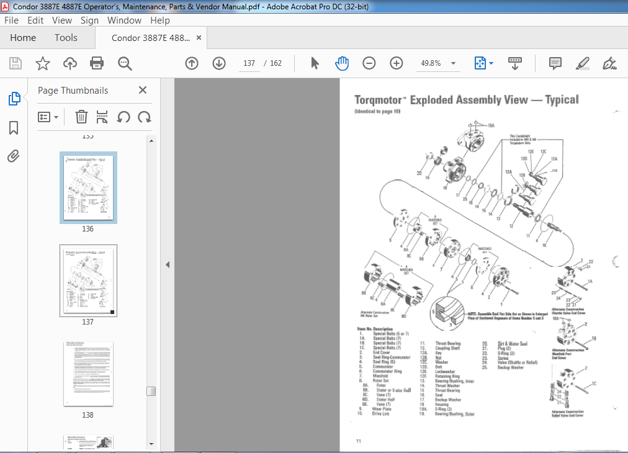Add a comment with speech bubble icon
Screen dimensions: 628x453
tap(555, 63)
